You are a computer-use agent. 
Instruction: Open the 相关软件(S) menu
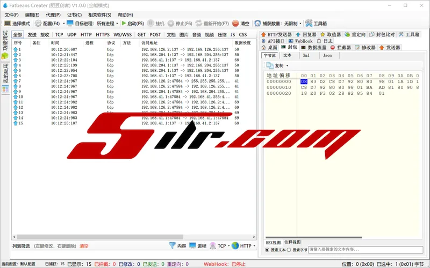coord(100,15)
